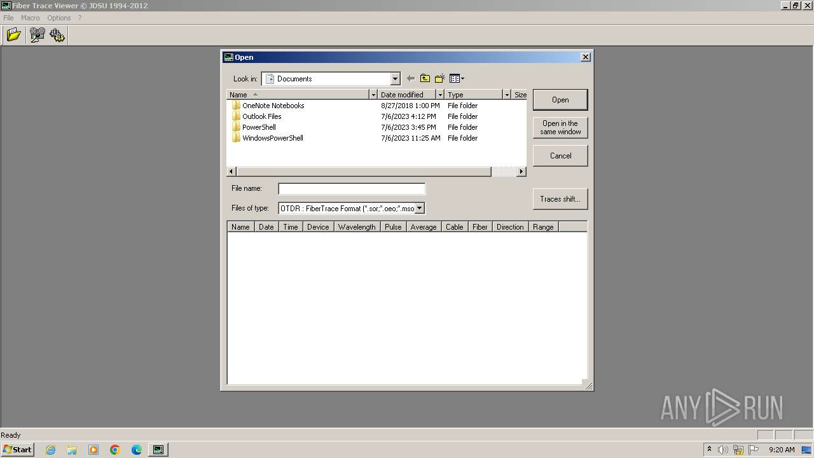
Task: Open File Explorer from the taskbar
Action: click(x=72, y=450)
